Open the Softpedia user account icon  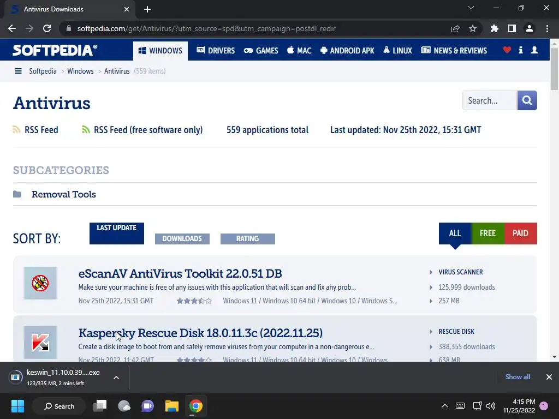tap(534, 50)
